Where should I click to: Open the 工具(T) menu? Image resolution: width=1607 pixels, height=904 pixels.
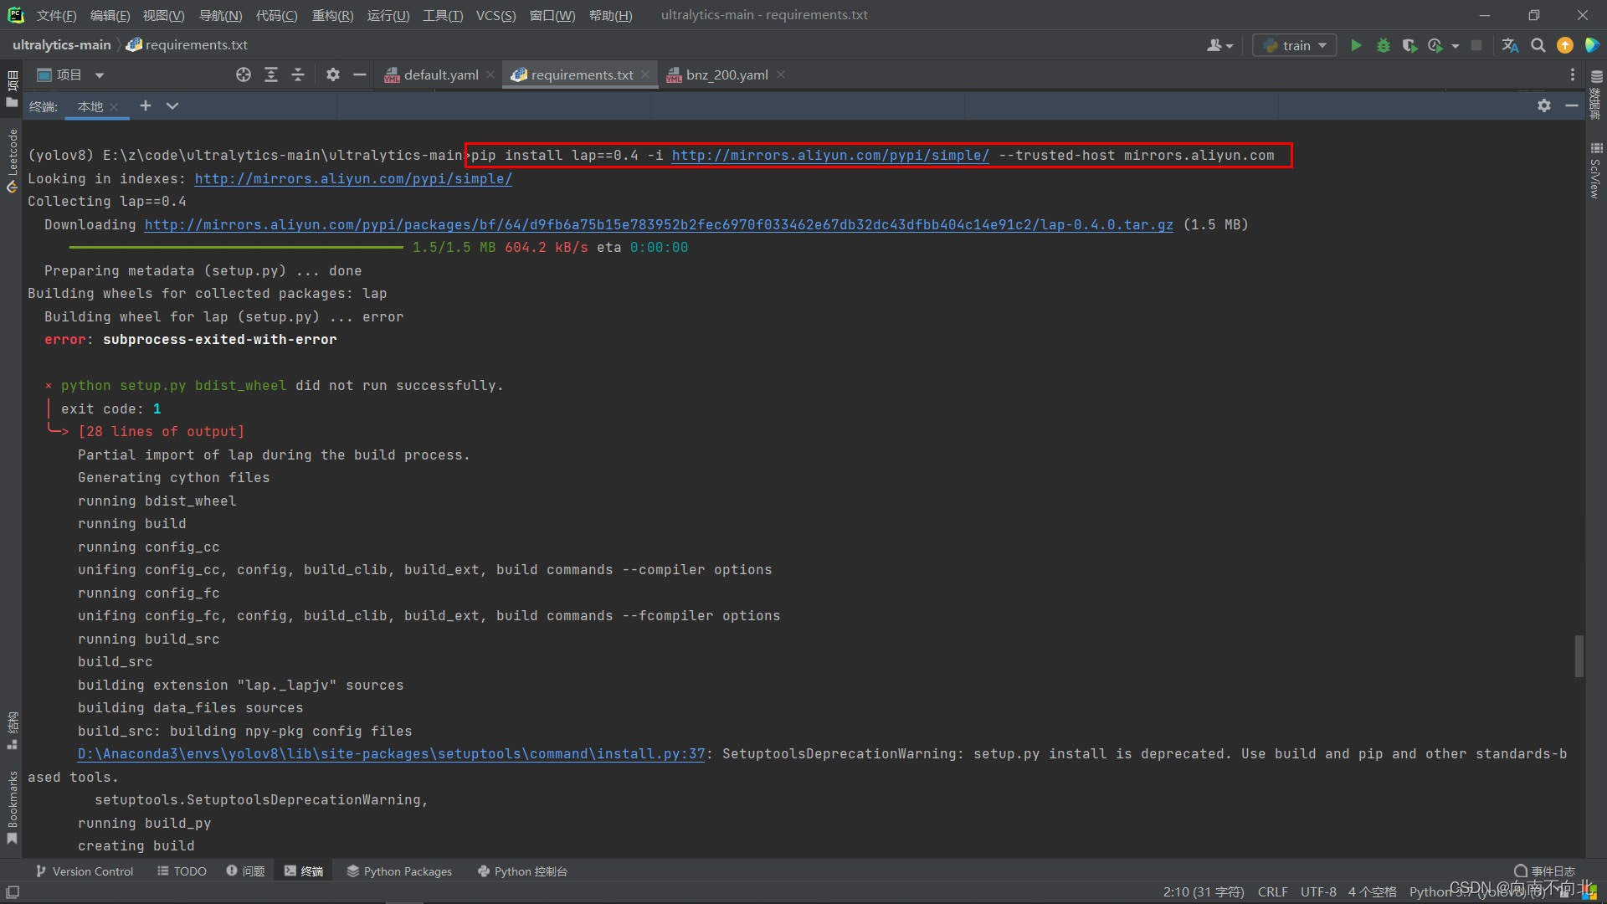click(x=443, y=15)
